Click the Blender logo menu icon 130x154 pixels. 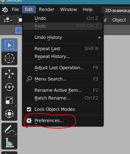click(x=5, y=10)
